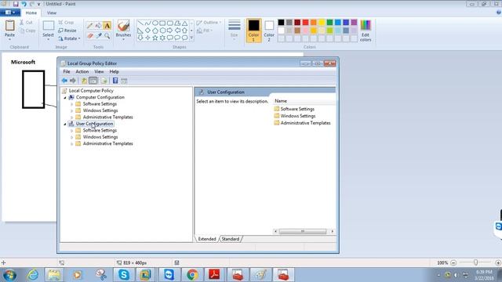Screen dimensions: 502x282
Task: Open the Action menu
Action: pos(82,71)
